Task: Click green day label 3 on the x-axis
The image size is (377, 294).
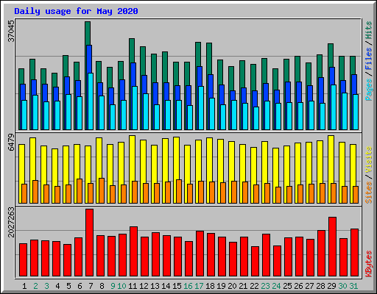Action: [x=46, y=286]
